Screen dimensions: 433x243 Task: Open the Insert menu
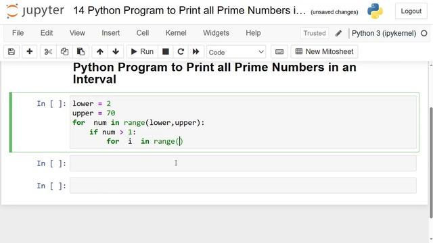tap(110, 33)
